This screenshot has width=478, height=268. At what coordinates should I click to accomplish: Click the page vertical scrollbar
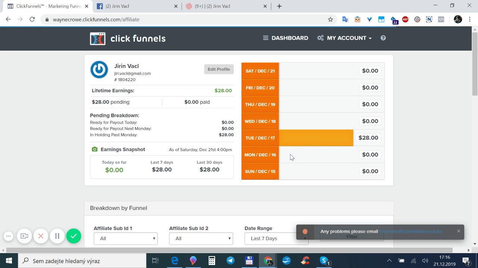pos(475,63)
